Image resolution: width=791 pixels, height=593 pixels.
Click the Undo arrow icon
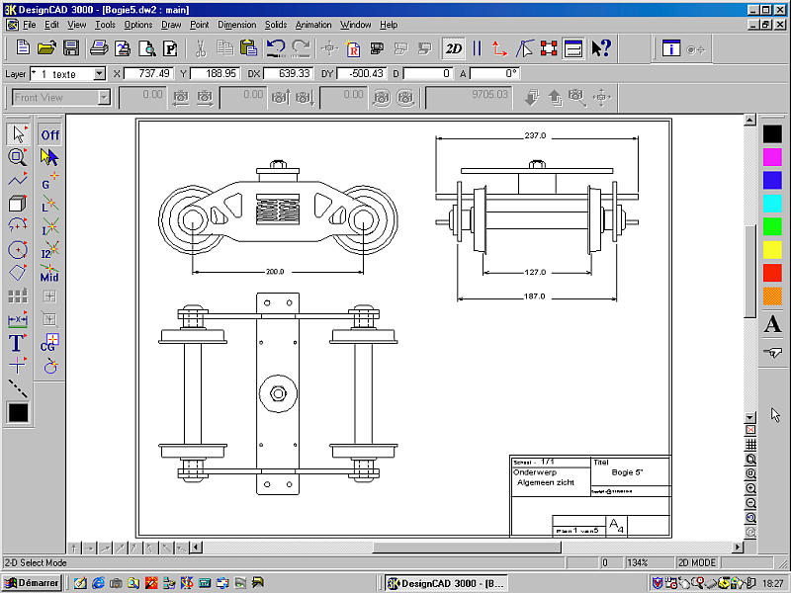[276, 47]
